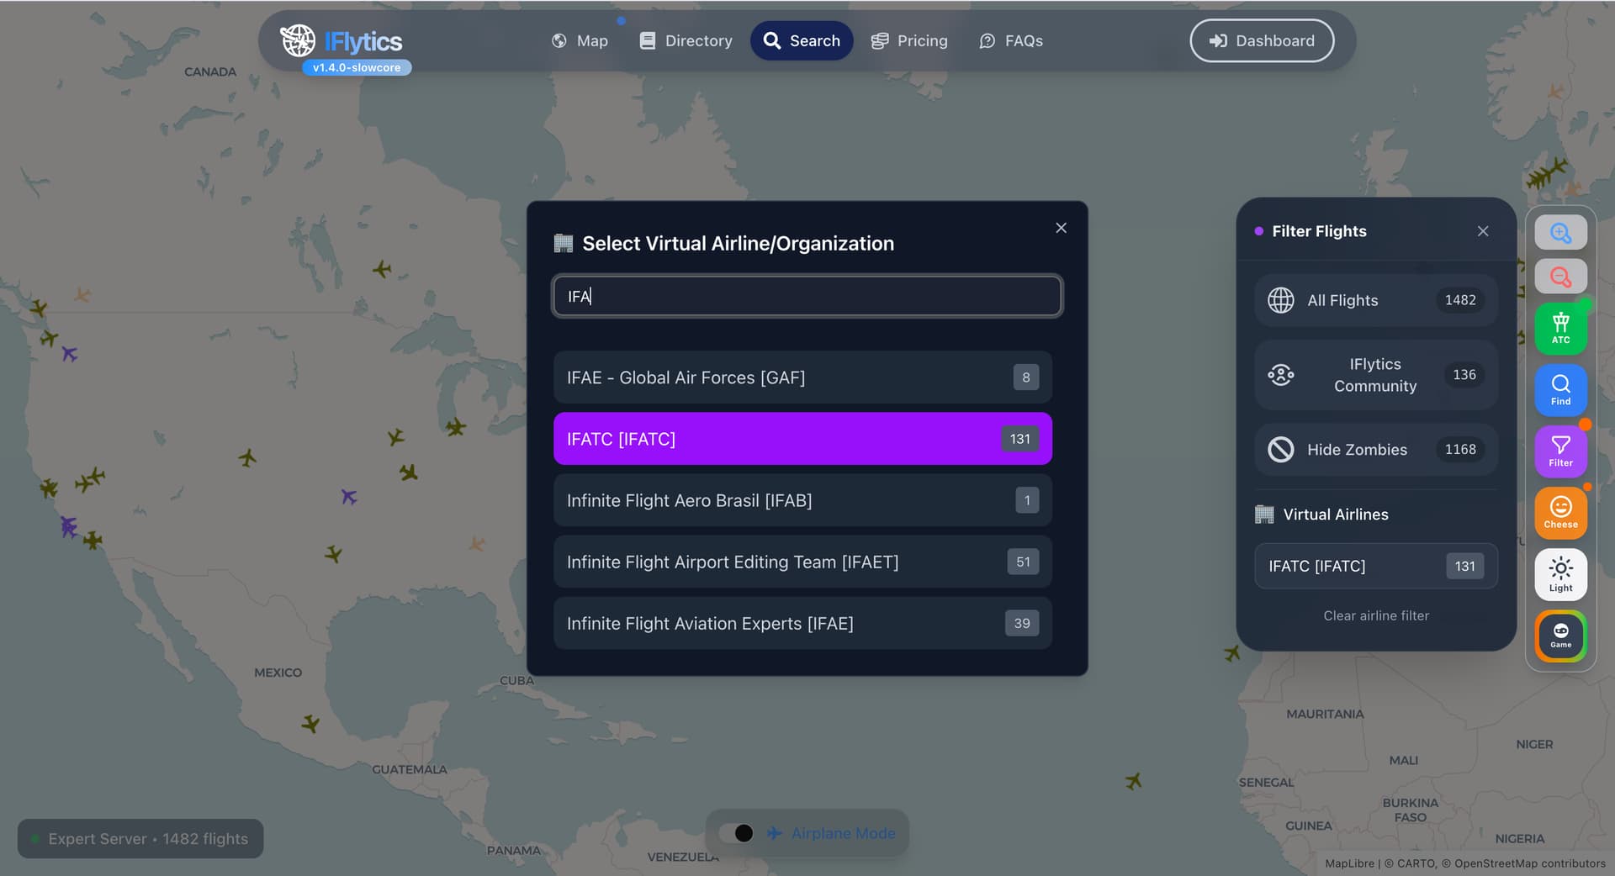1615x876 pixels.
Task: Click Clear airline filter link
Action: click(x=1376, y=615)
